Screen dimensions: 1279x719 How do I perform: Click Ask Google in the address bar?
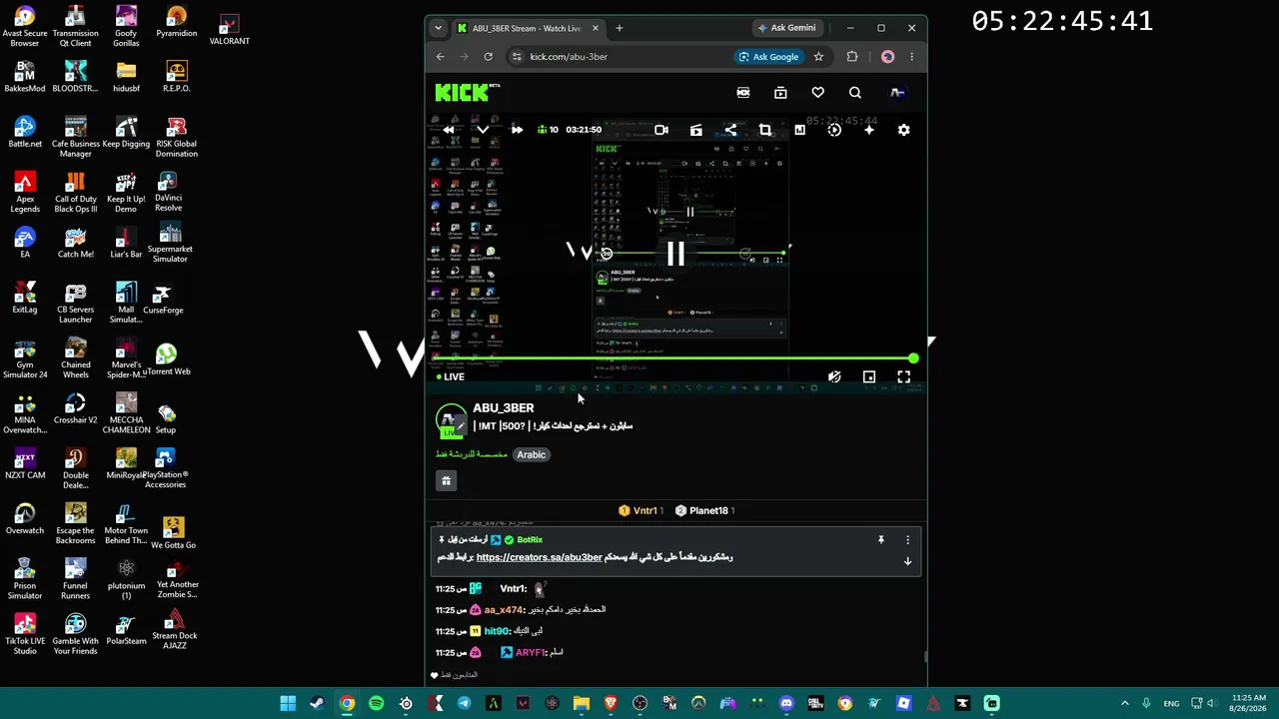[768, 57]
